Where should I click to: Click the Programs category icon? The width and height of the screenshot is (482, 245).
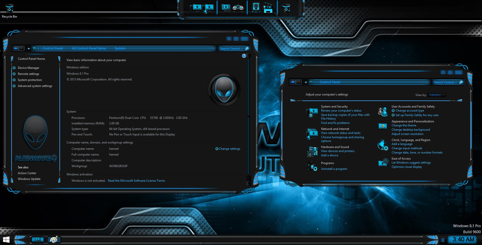click(313, 166)
